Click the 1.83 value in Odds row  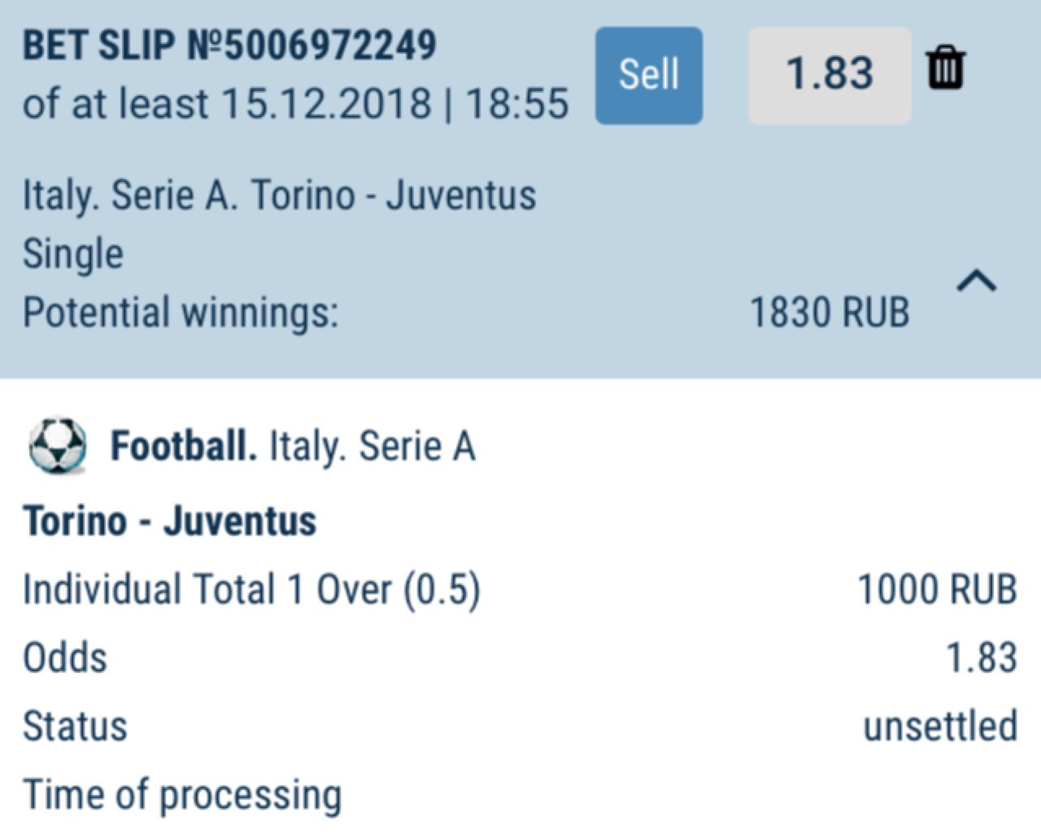point(982,657)
